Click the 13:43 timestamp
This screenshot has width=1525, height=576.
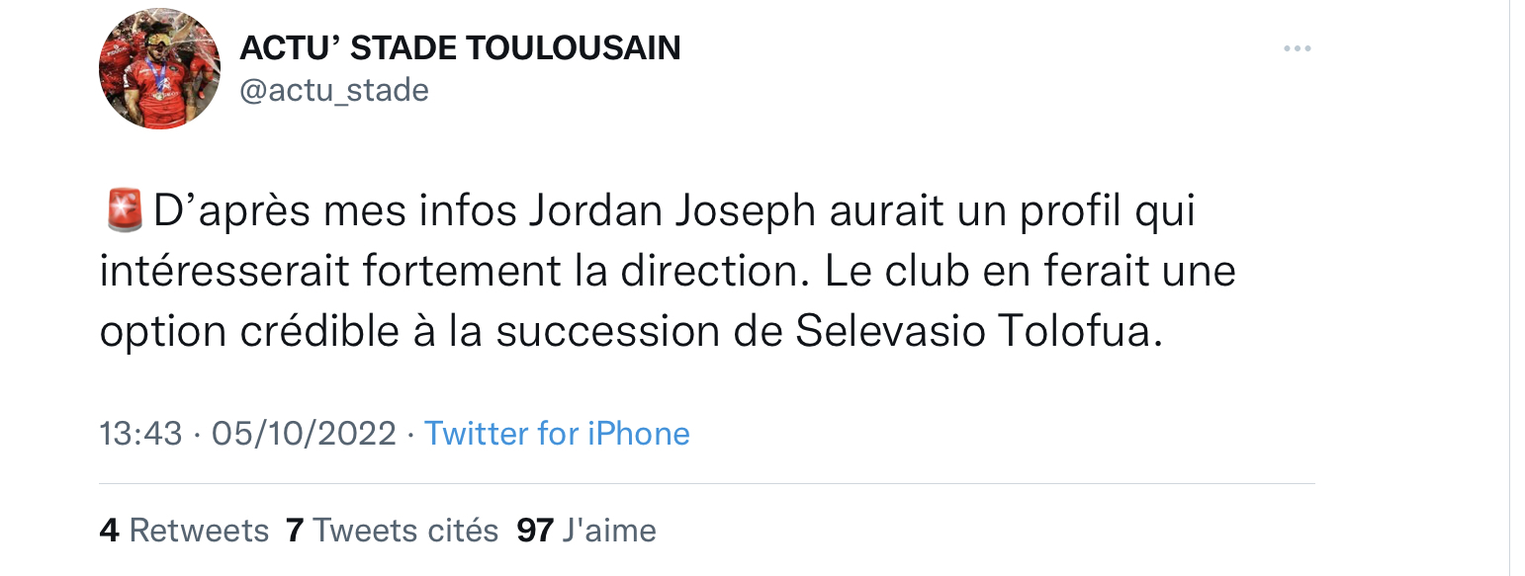(x=141, y=434)
